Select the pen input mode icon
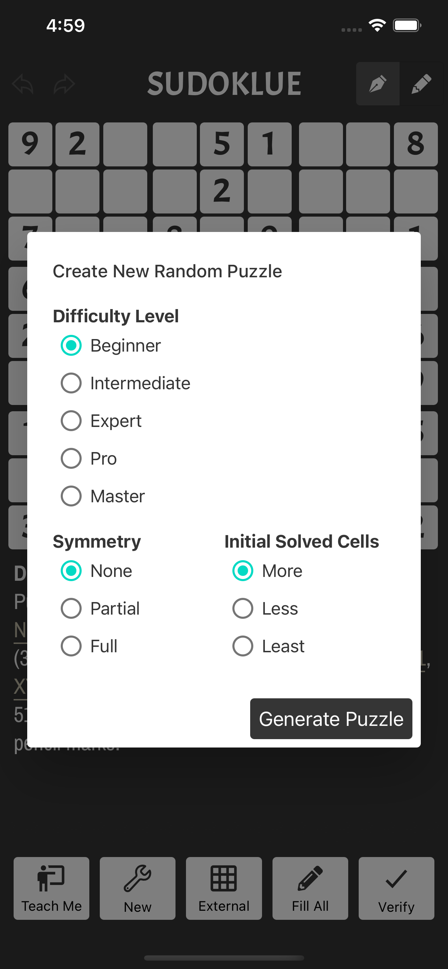 pyautogui.click(x=377, y=83)
